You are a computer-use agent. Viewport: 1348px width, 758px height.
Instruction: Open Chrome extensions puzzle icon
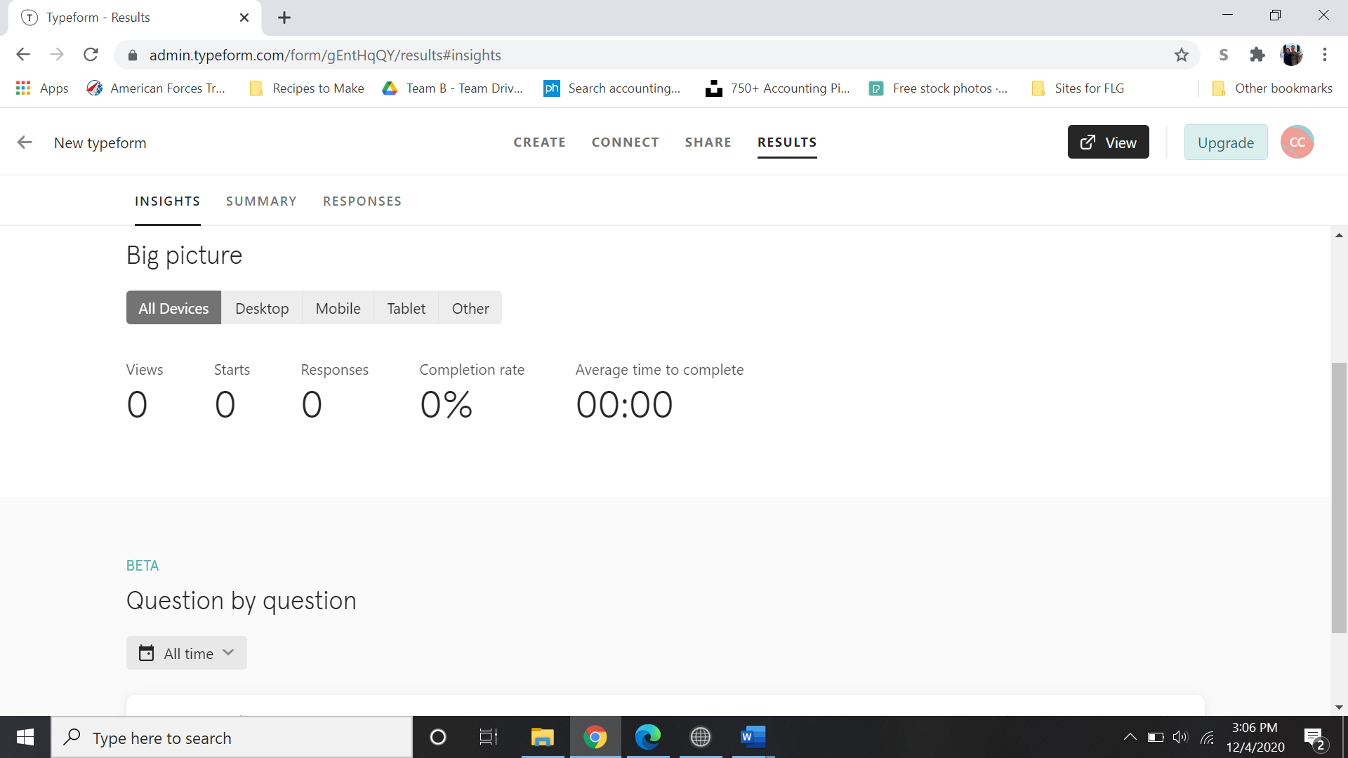pos(1257,55)
